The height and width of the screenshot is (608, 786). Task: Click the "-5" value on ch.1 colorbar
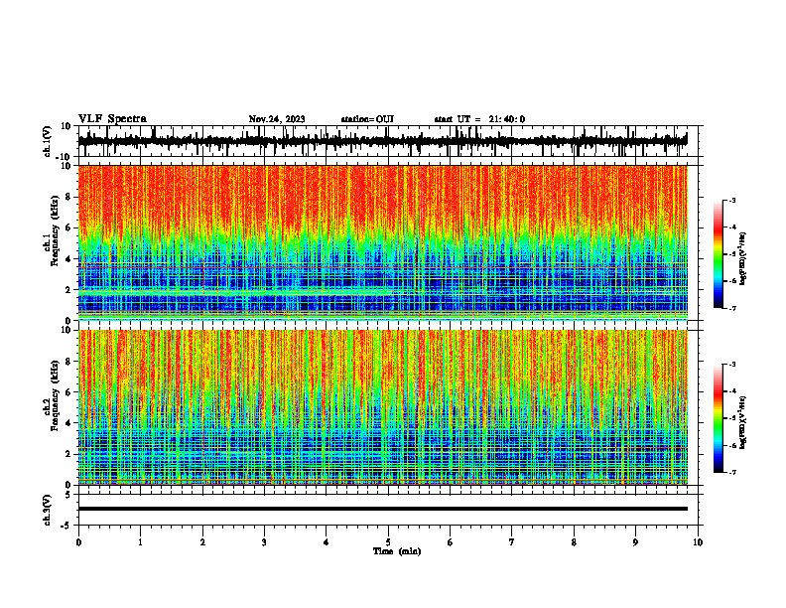(732, 254)
